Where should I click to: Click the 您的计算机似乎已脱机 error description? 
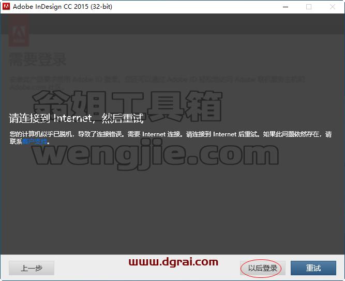tap(171, 137)
